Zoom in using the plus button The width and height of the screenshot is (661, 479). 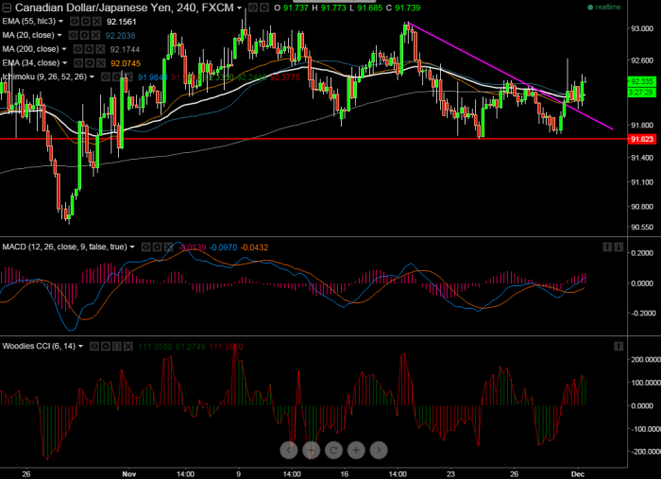(357, 450)
